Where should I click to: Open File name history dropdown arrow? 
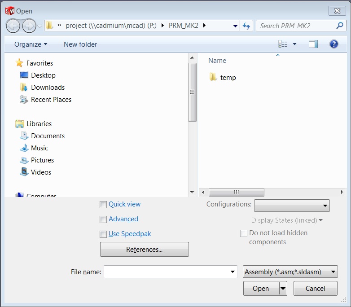[x=233, y=272]
